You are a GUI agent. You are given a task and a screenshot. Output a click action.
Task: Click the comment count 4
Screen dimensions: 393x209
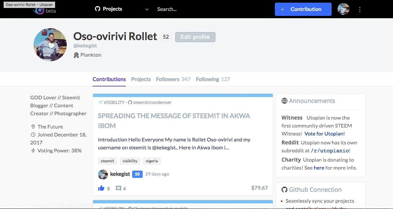(x=124, y=189)
